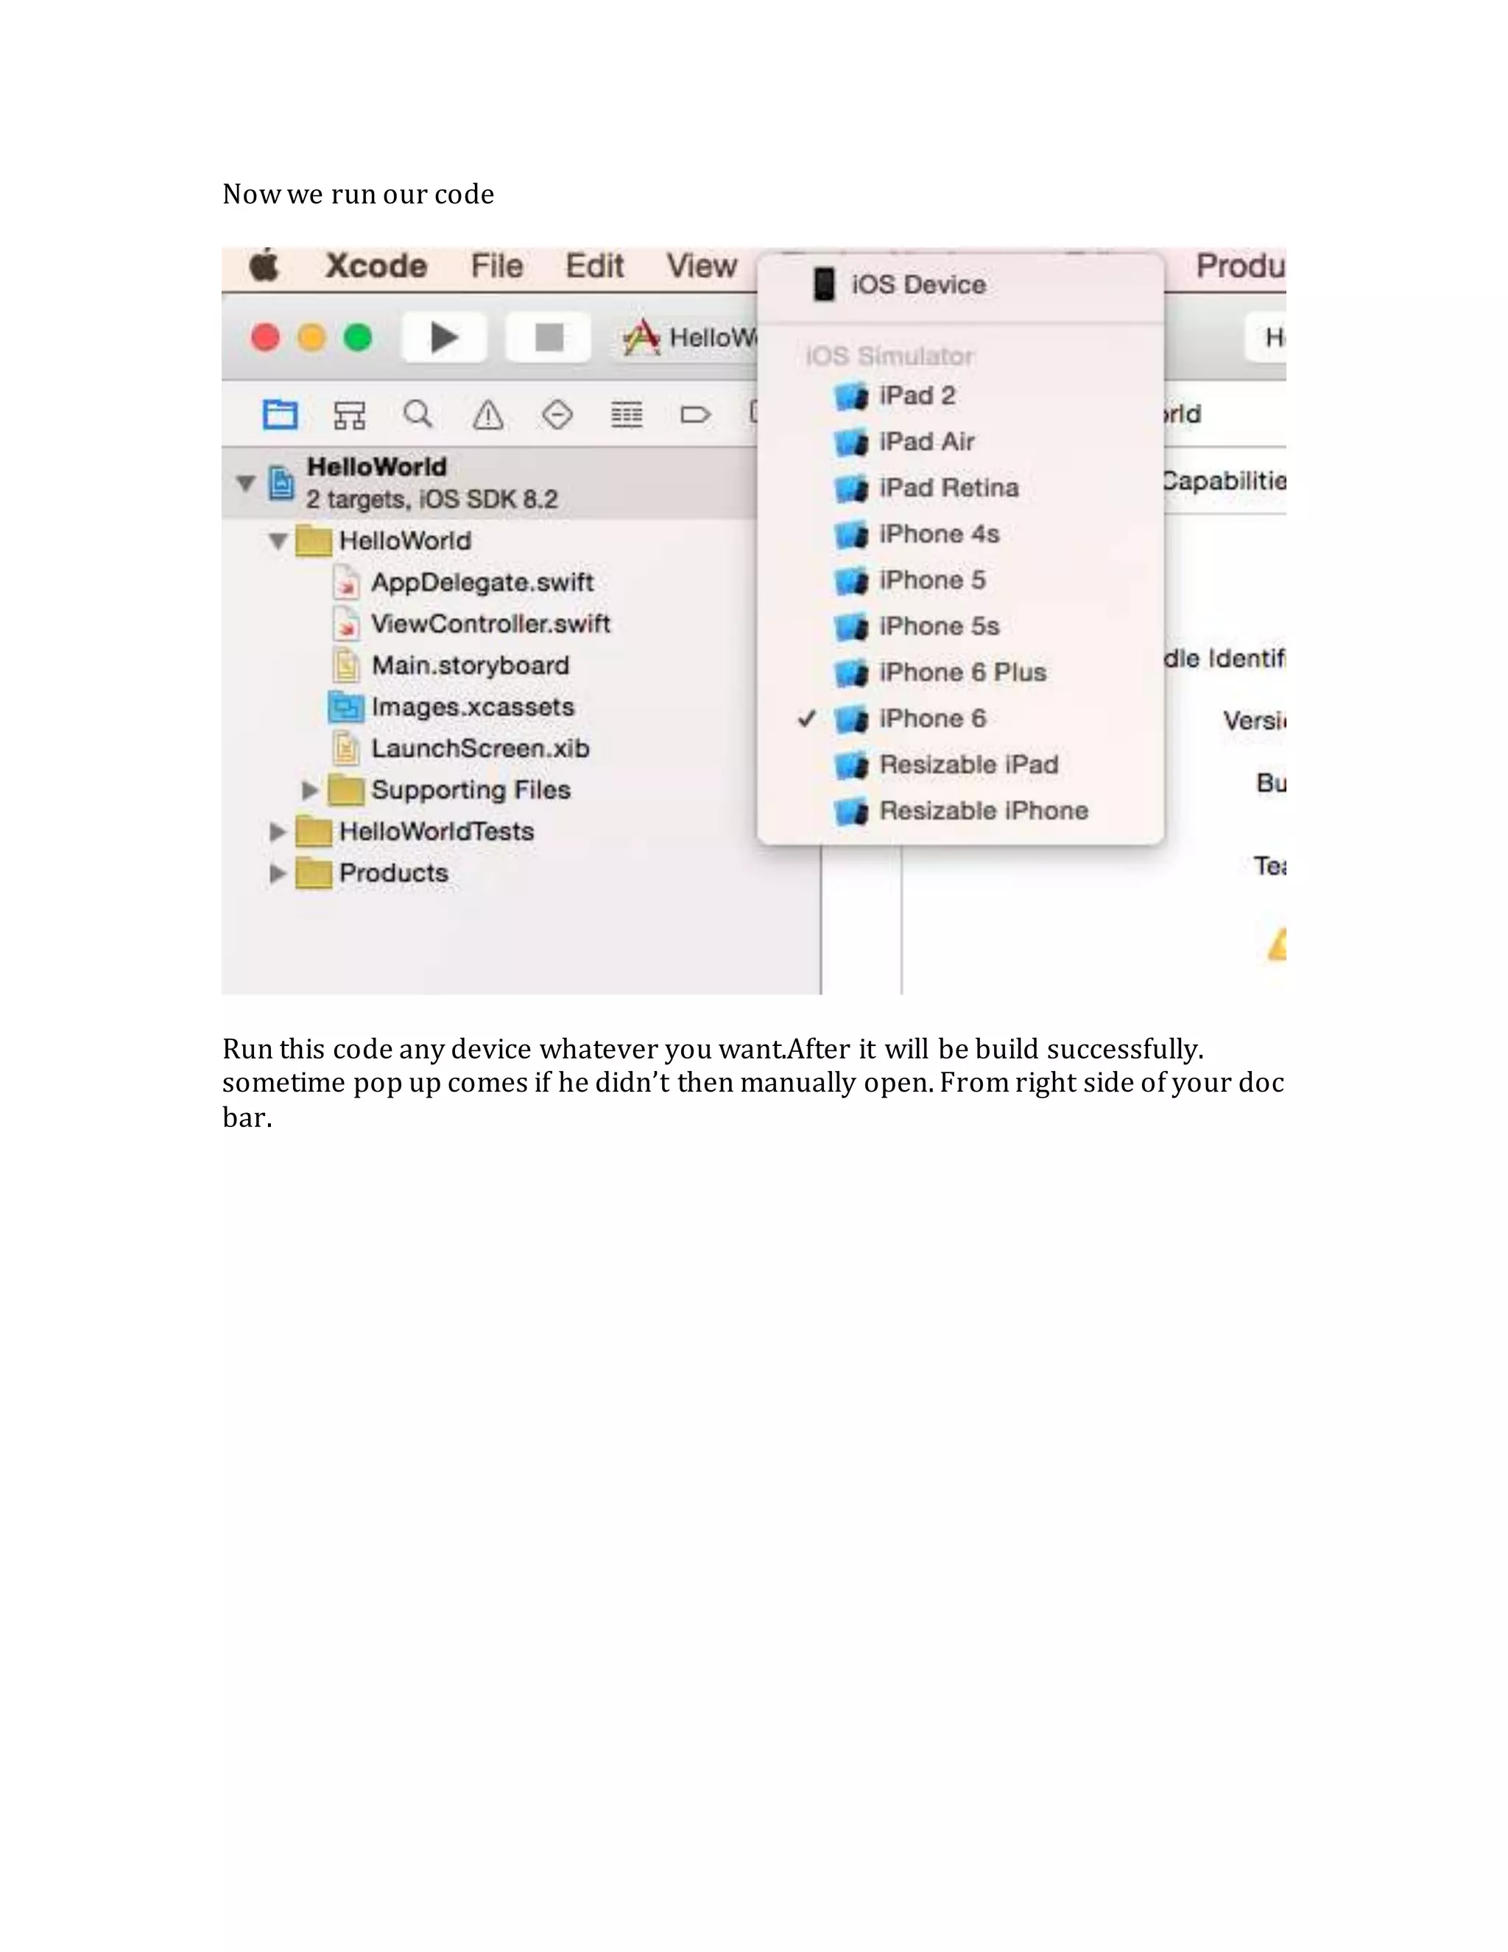
Task: Click the Run (play) button
Action: click(x=444, y=338)
